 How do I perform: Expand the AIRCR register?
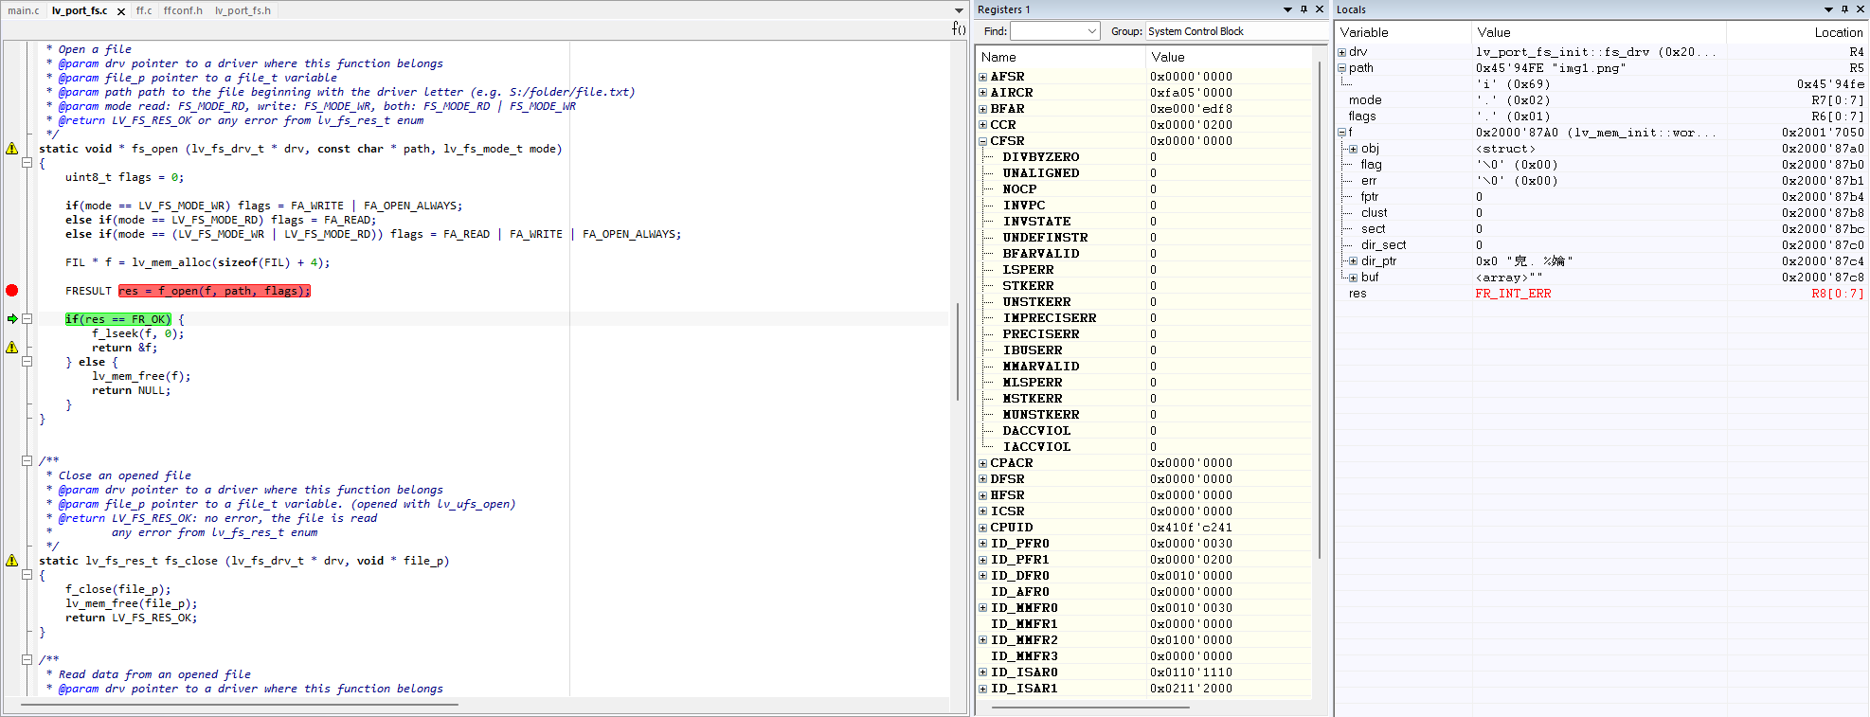pos(983,93)
